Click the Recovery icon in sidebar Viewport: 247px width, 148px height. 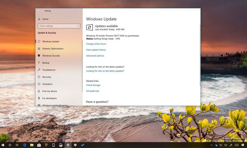[x=39, y=77]
